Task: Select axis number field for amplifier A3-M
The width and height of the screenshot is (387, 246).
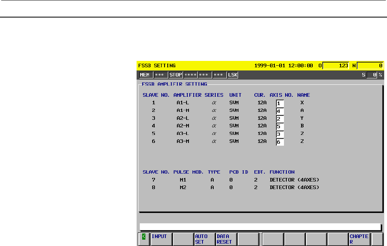Action: [x=280, y=142]
